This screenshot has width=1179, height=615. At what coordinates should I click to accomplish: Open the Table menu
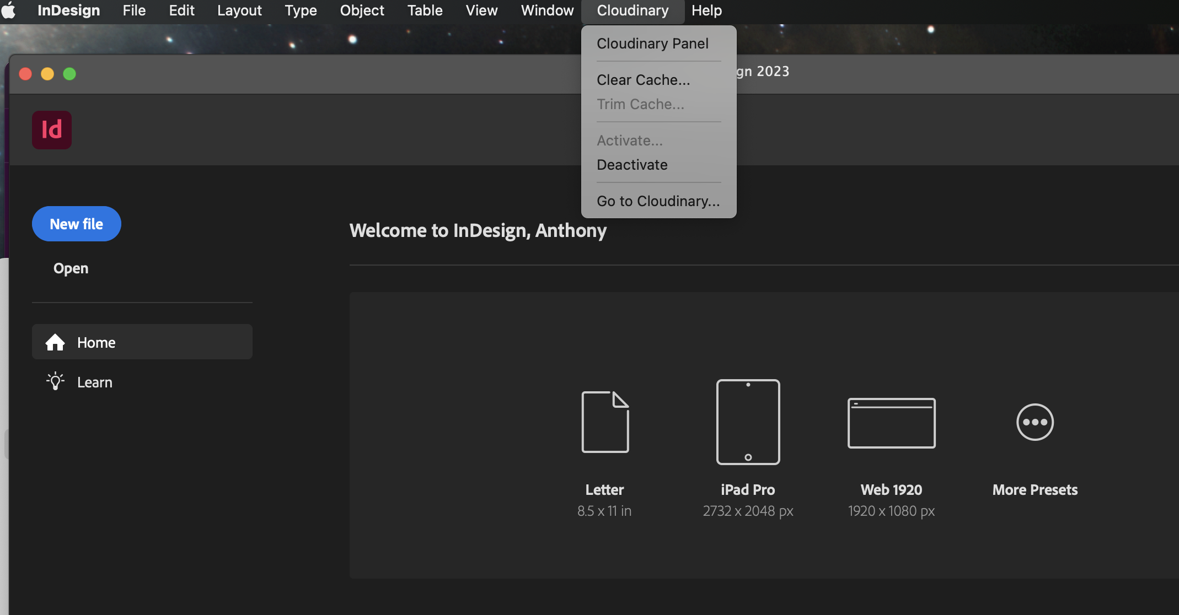coord(425,10)
